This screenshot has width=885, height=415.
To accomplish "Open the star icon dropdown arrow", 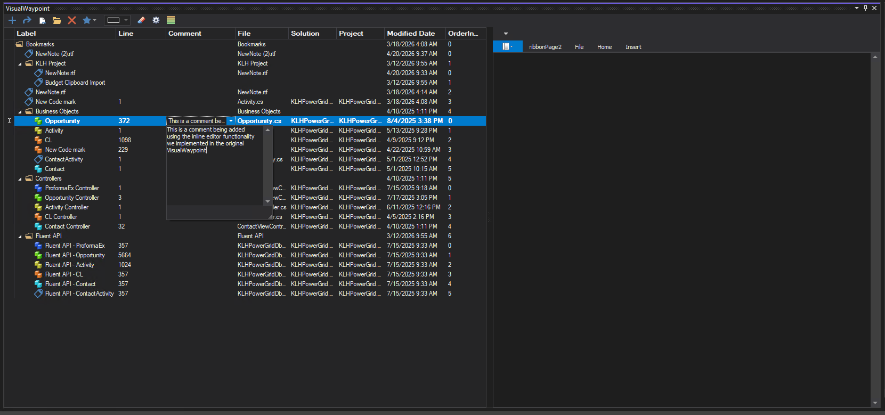I will (95, 20).
